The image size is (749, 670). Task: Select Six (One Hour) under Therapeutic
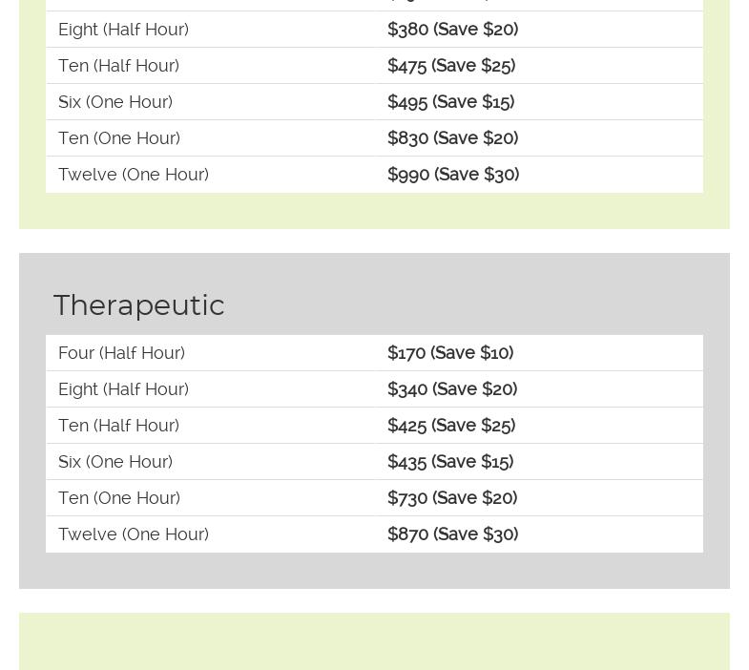click(115, 462)
